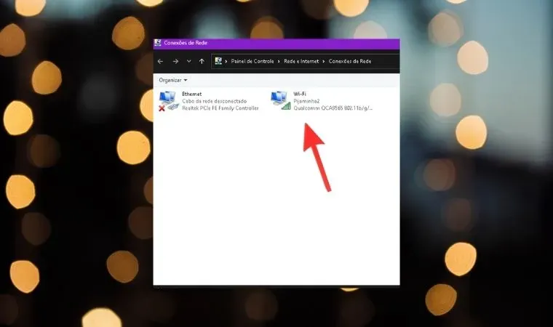The height and width of the screenshot is (327, 553).
Task: Navigate to Rede e Internet breadcrumb
Action: click(x=301, y=61)
